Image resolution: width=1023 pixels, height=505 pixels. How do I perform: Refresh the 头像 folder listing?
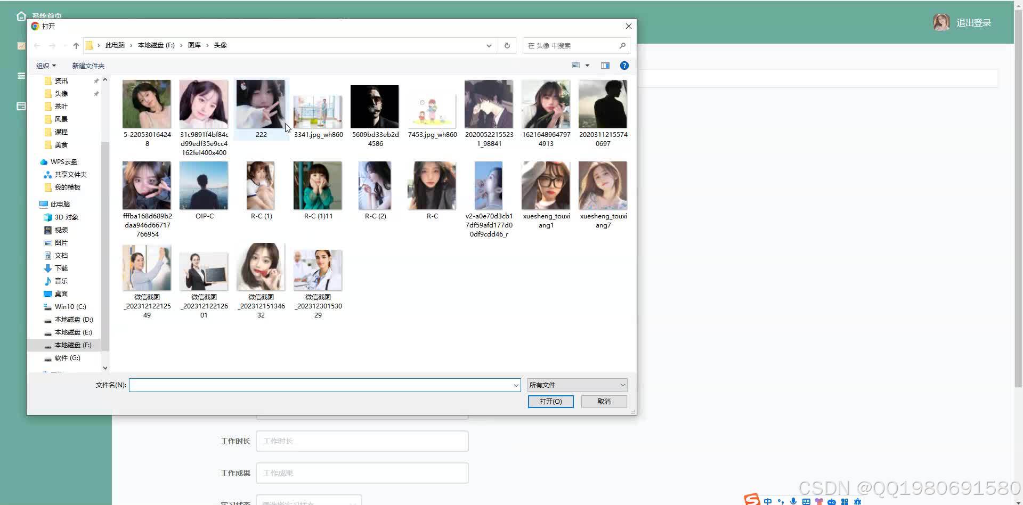[x=507, y=46]
